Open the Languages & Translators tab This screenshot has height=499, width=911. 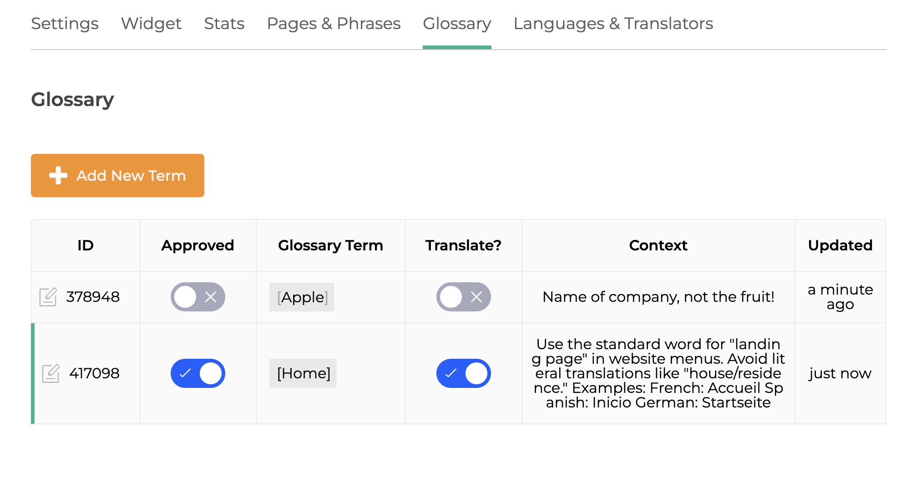613,24
